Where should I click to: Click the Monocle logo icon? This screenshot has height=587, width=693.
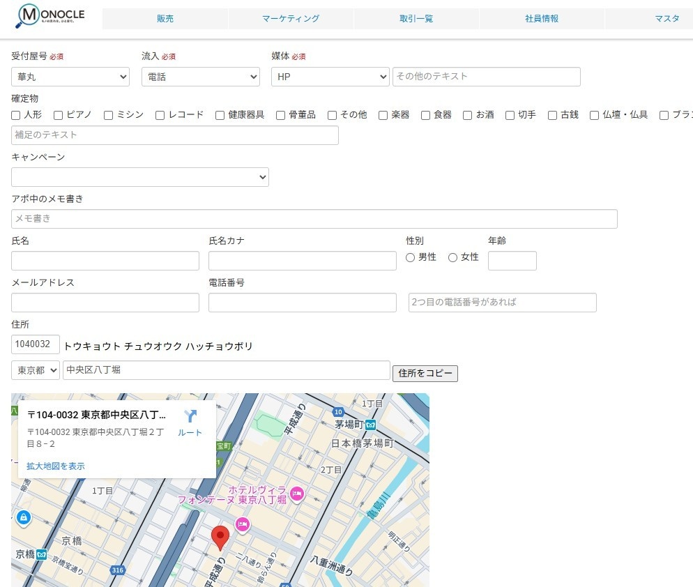click(x=29, y=15)
